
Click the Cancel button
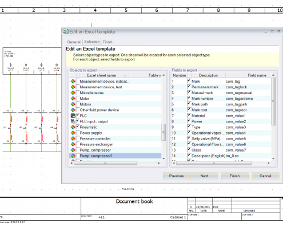[x=265, y=176]
